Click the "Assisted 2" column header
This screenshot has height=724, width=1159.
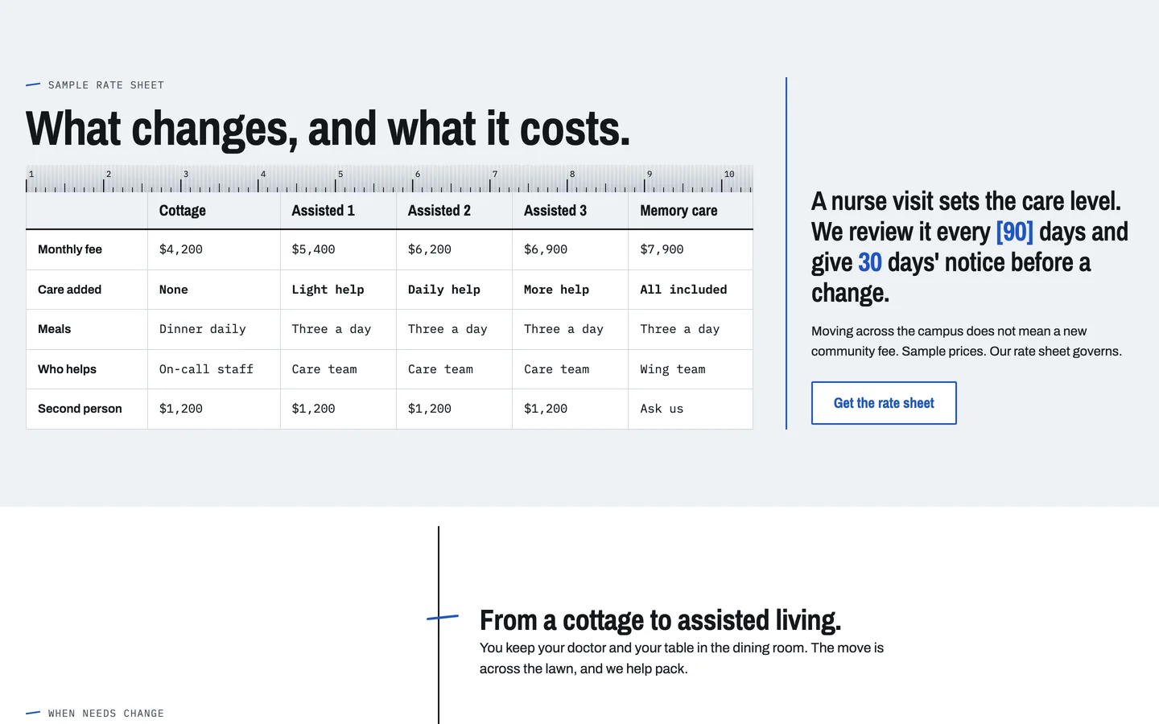pos(454,211)
